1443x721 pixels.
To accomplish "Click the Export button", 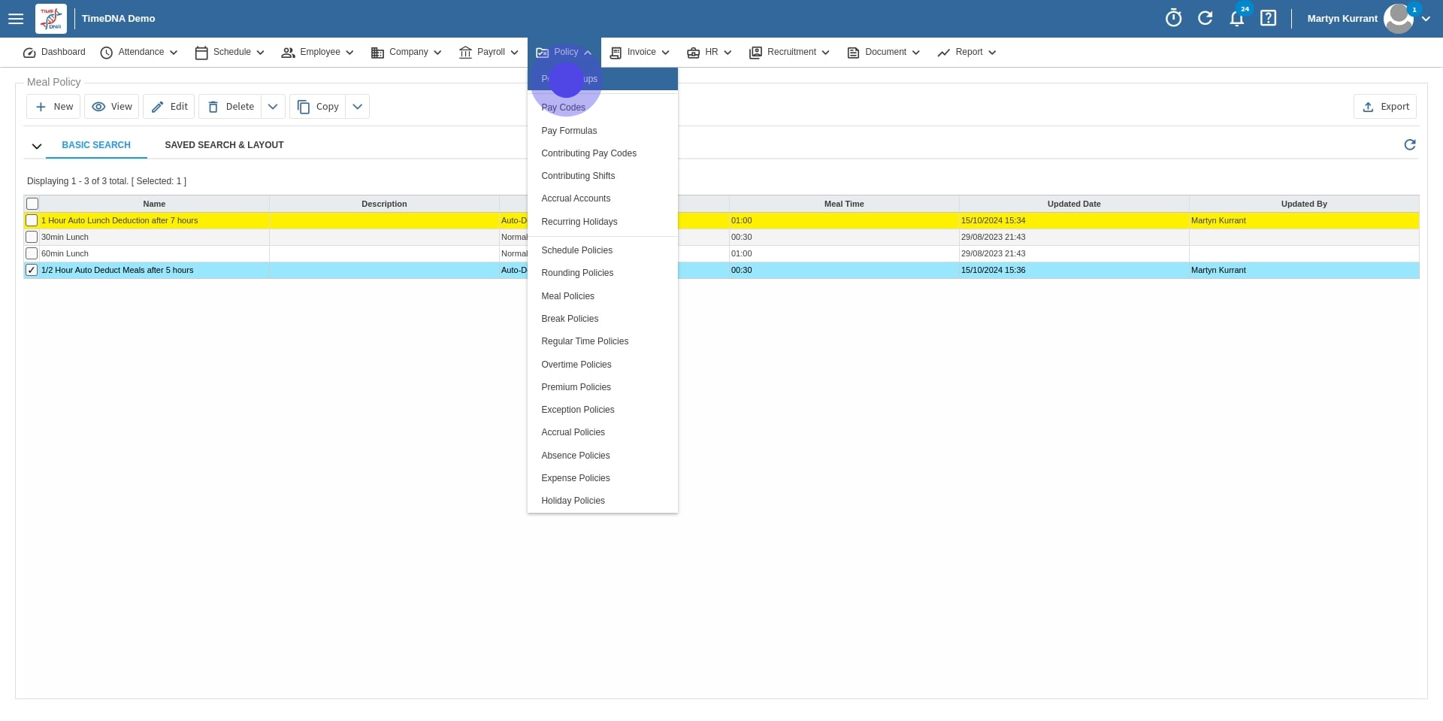I will [x=1385, y=107].
